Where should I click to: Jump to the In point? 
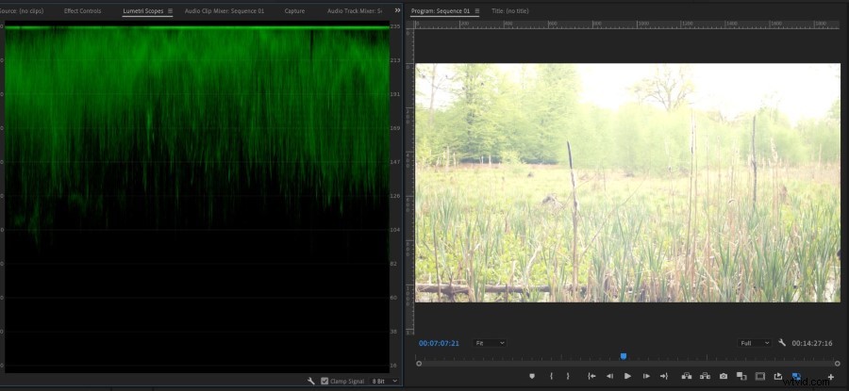coord(591,376)
